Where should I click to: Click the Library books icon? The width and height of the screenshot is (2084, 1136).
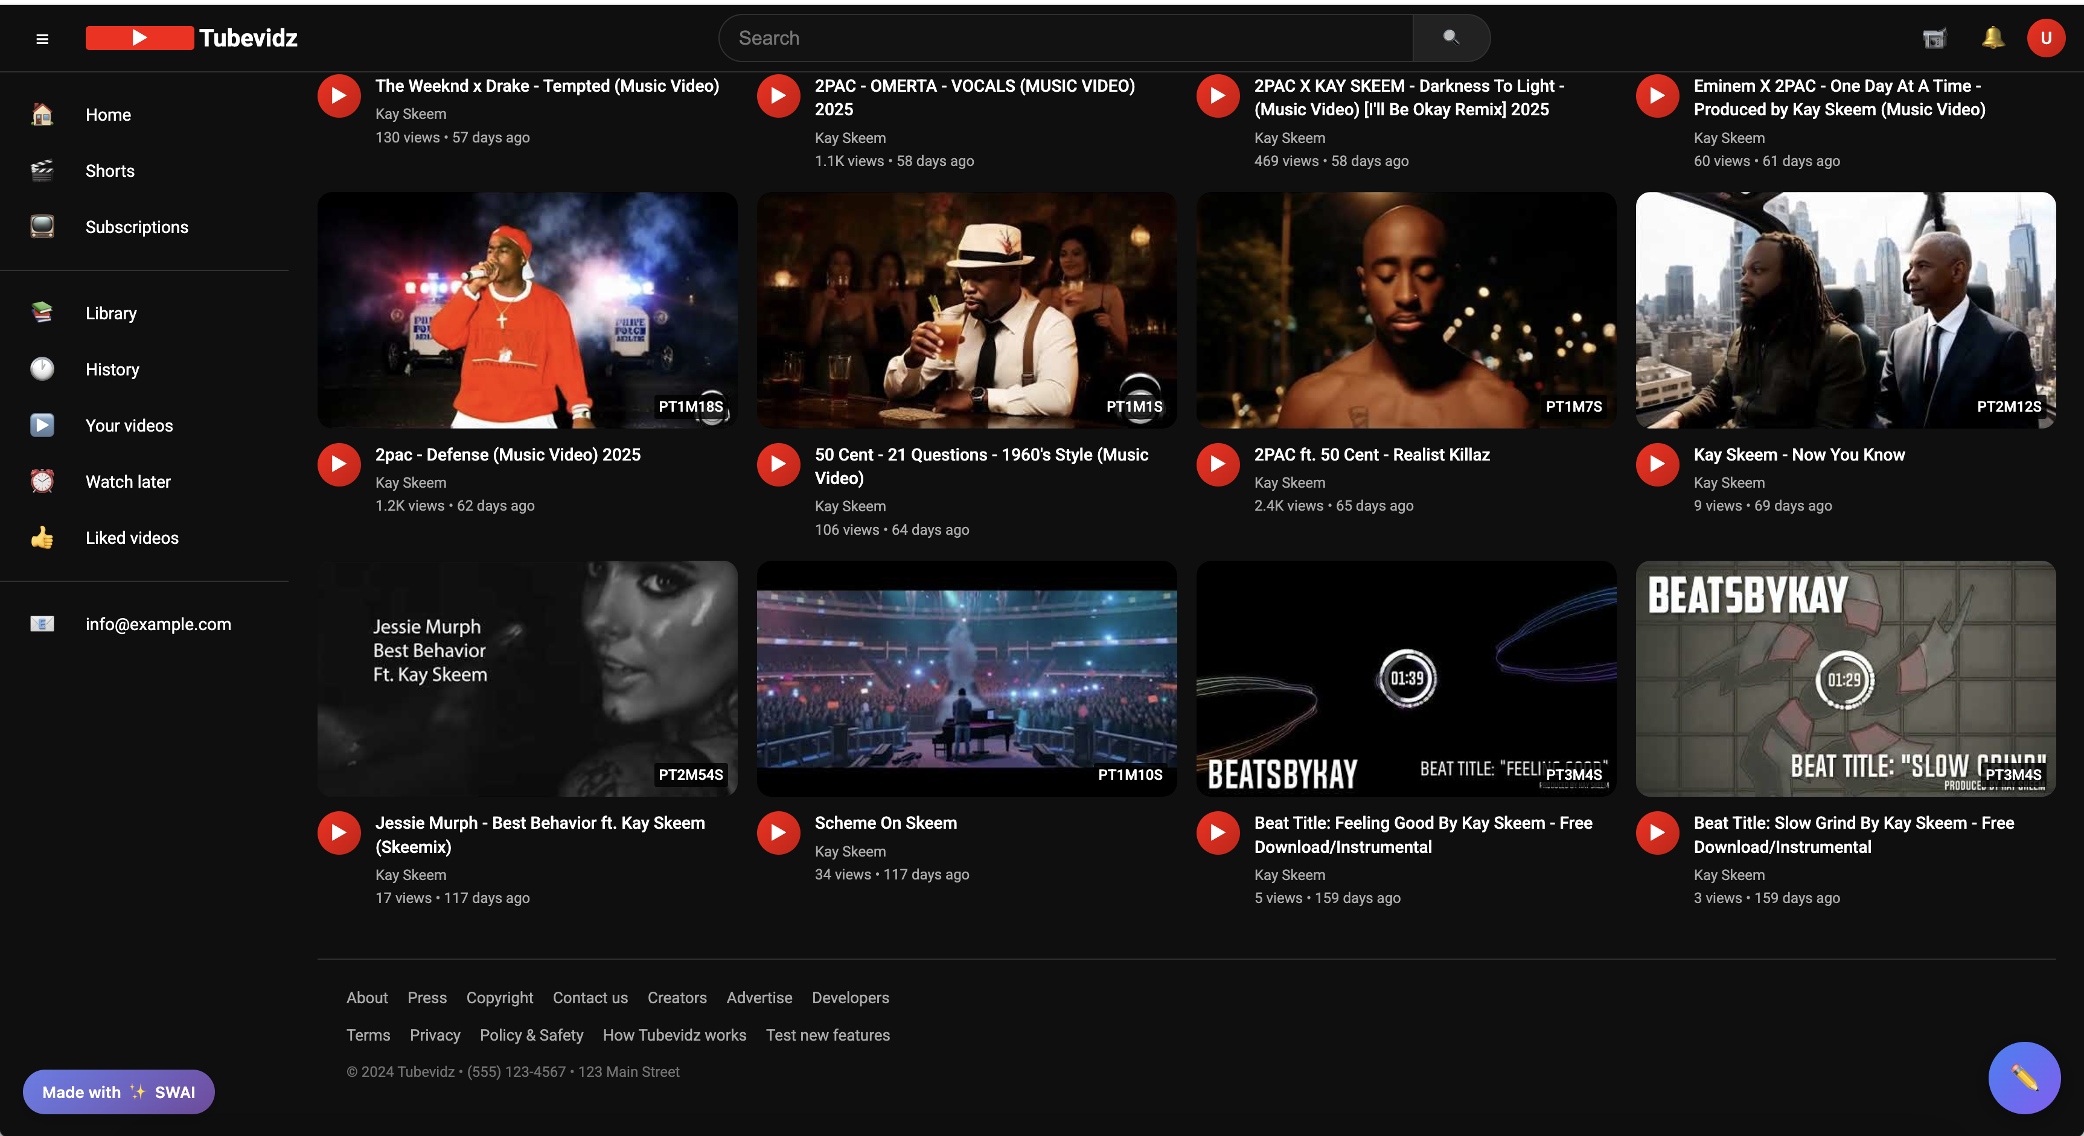(42, 312)
